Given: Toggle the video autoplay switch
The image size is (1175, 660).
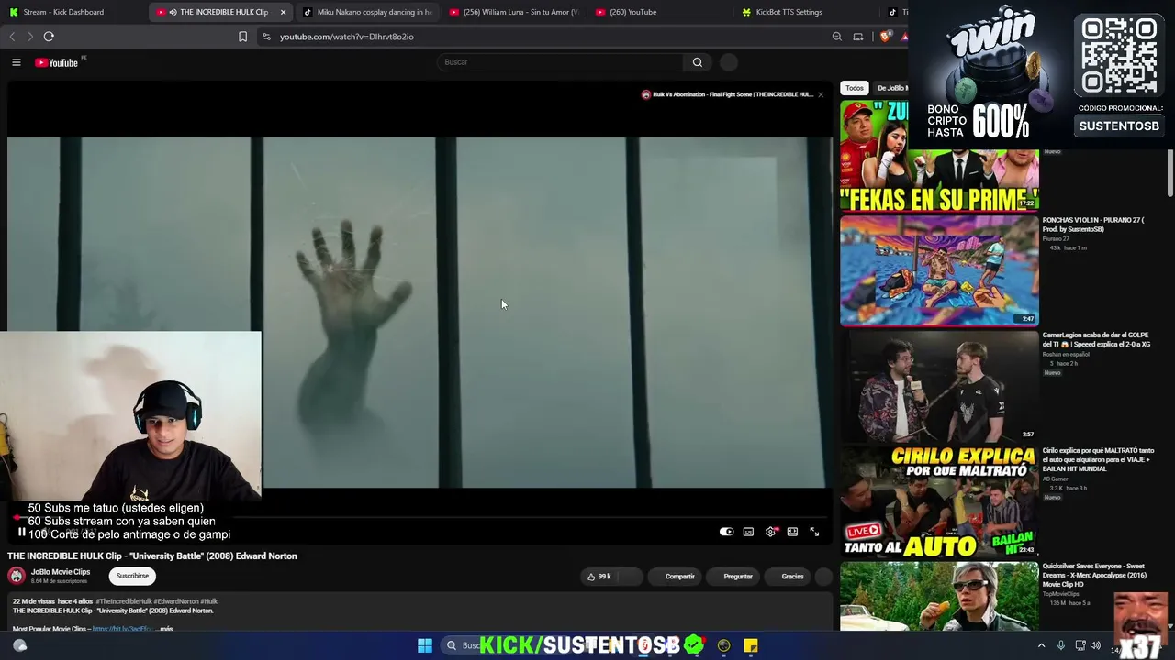Looking at the screenshot, I should pos(726,532).
